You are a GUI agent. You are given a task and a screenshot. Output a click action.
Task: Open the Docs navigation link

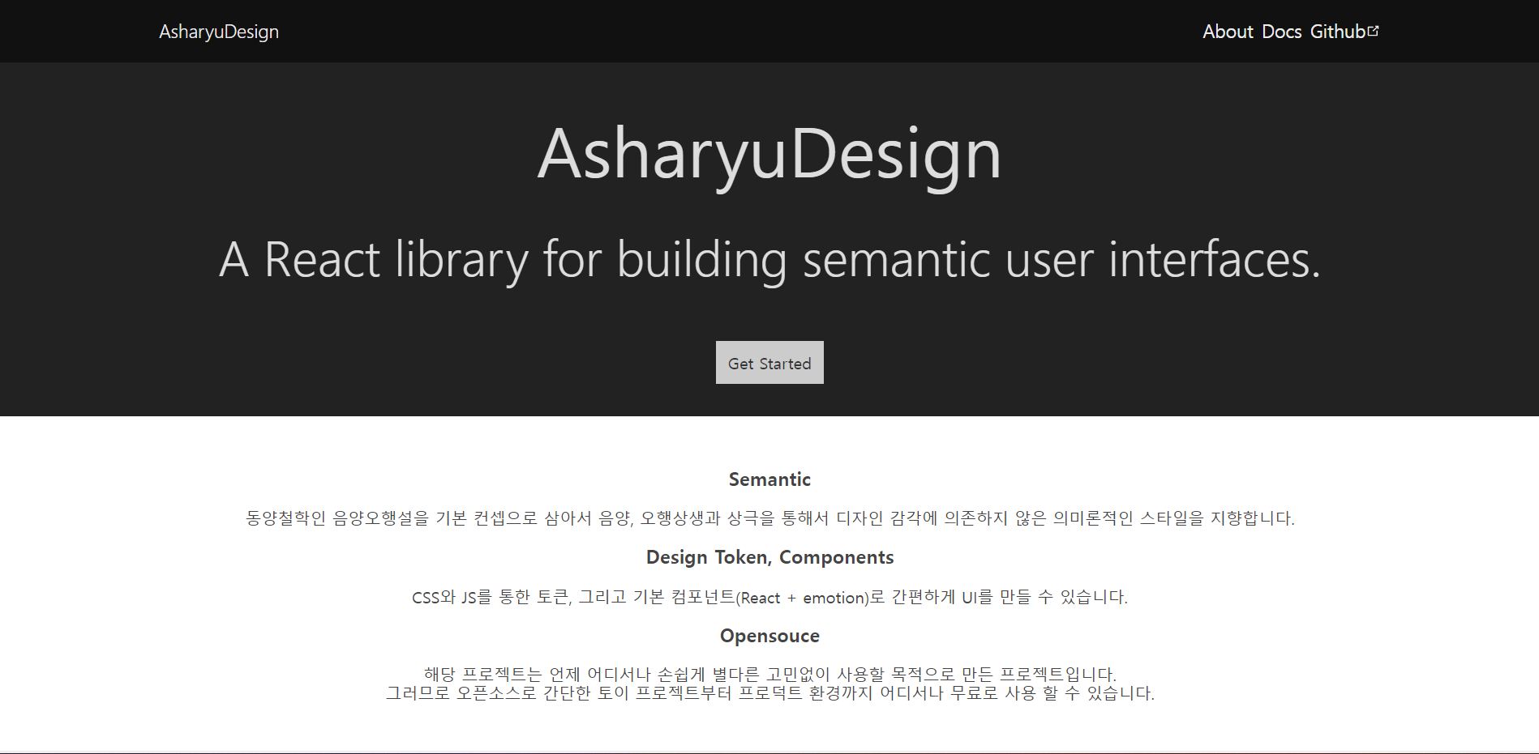click(x=1282, y=32)
